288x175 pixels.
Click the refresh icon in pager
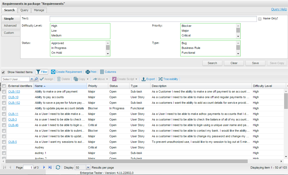point(58,168)
